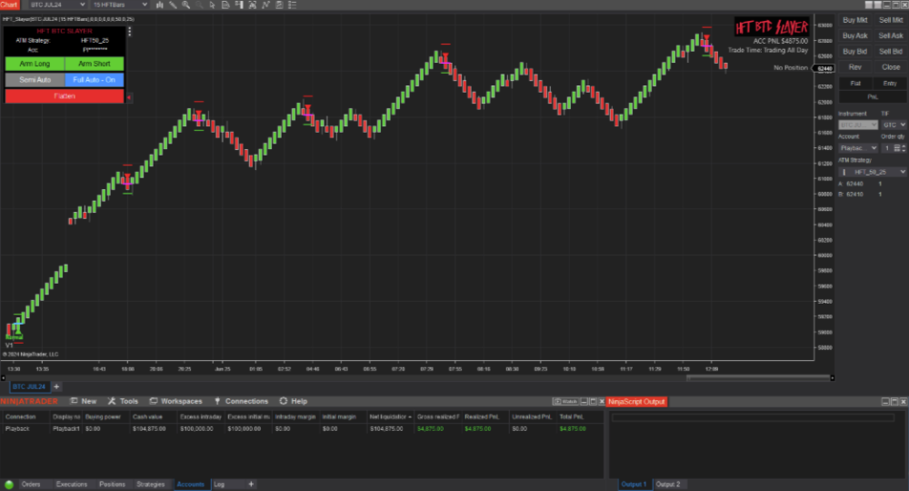Click the Total PnL $4,875.00 cell
The height and width of the screenshot is (491, 909).
pyautogui.click(x=573, y=429)
